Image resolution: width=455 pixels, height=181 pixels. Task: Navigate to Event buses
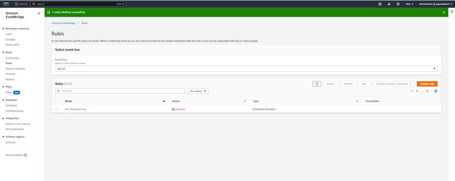(12, 58)
